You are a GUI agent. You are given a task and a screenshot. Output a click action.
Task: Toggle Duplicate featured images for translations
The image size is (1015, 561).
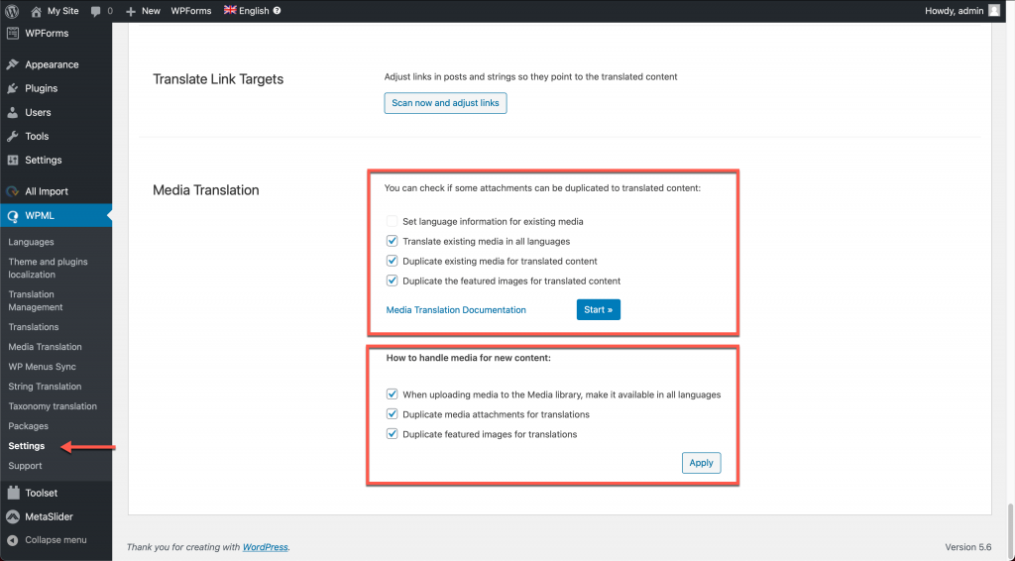392,434
